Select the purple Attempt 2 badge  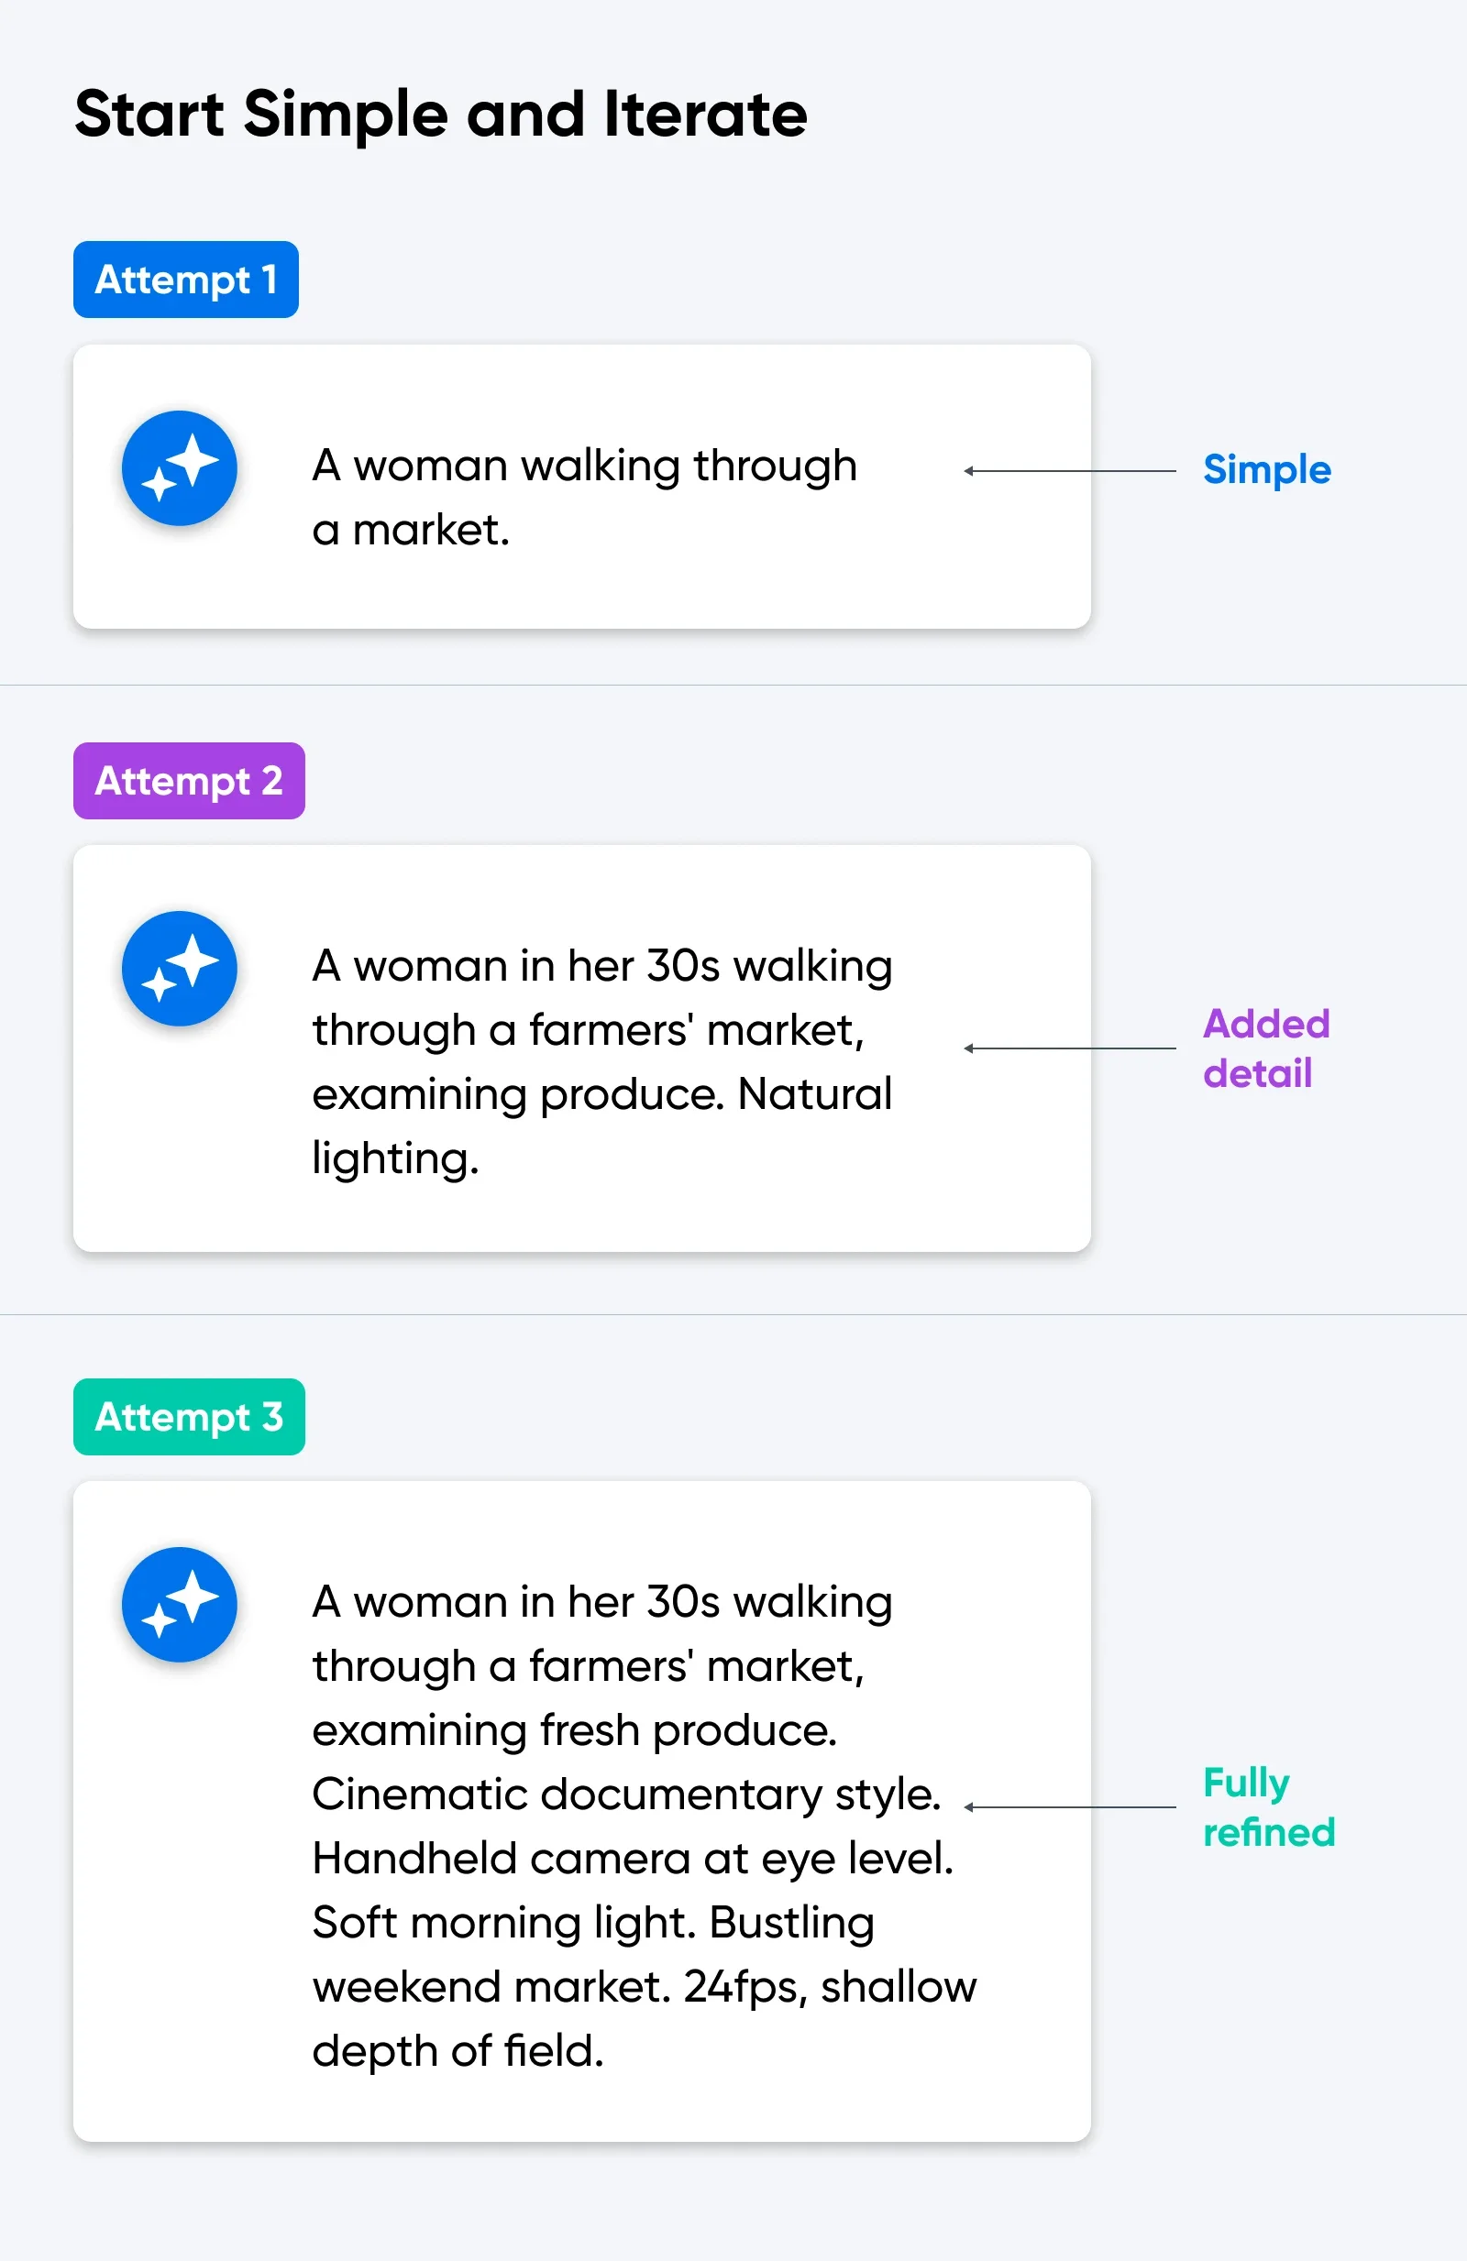pos(189,781)
